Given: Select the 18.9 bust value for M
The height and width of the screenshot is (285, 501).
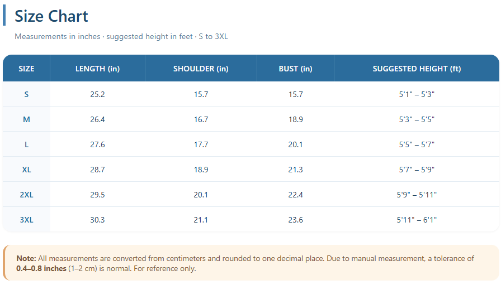Looking at the screenshot, I should (x=295, y=119).
